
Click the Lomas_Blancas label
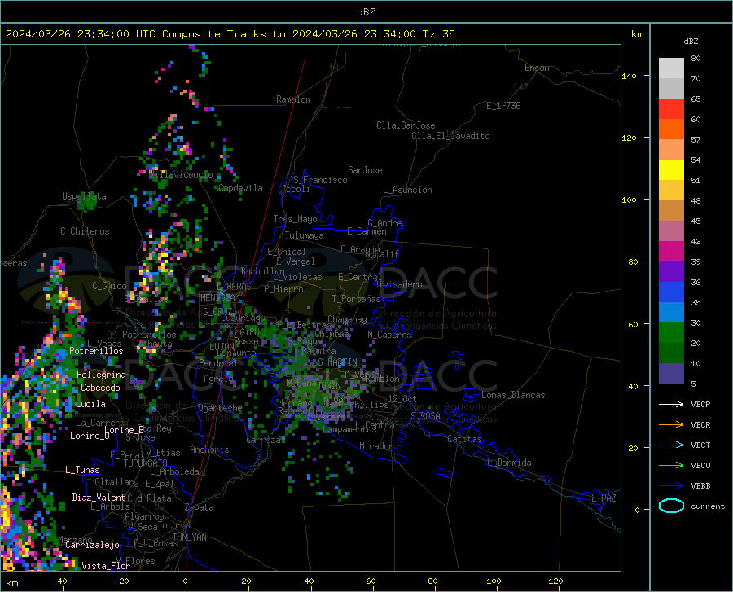pyautogui.click(x=513, y=395)
